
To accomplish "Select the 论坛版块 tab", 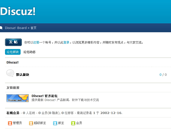I will (13, 52).
